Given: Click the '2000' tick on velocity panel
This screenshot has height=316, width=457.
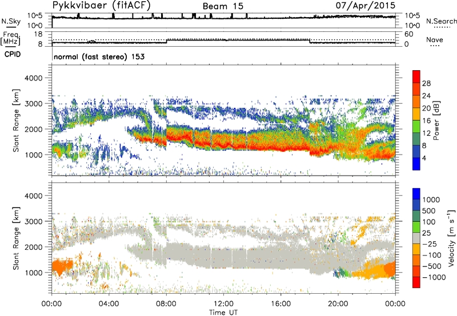Looking at the screenshot, I should pyautogui.click(x=33, y=247).
